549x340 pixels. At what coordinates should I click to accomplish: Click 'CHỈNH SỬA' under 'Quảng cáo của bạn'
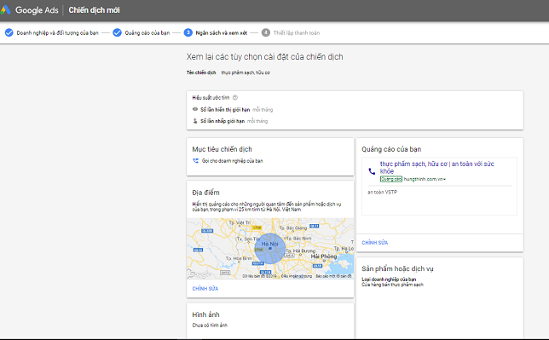pos(374,242)
